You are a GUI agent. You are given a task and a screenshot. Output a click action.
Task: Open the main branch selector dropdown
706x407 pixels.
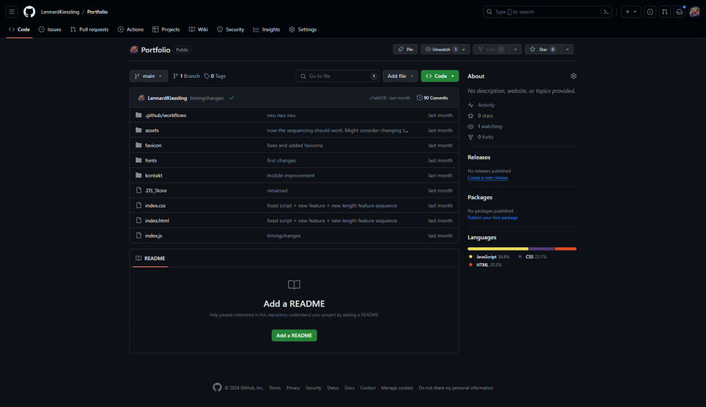[x=149, y=76]
